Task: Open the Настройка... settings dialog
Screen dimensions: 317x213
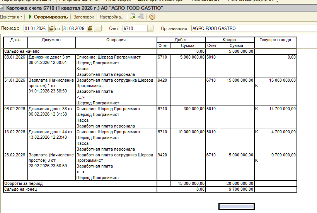Action: click(112, 17)
